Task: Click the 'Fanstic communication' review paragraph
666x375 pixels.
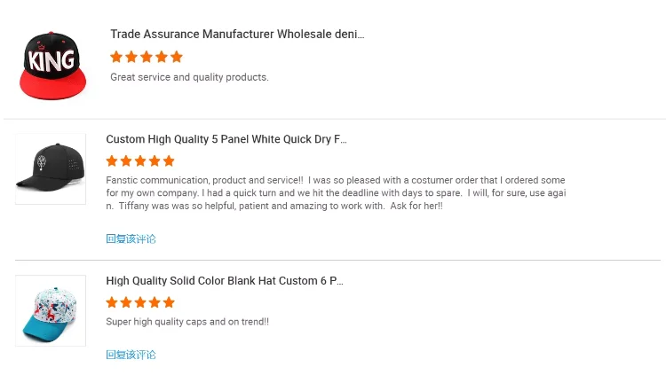Action: 335,192
